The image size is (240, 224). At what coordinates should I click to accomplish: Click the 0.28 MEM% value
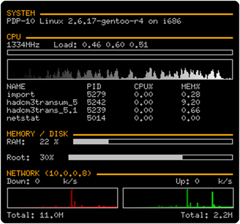tap(191, 94)
